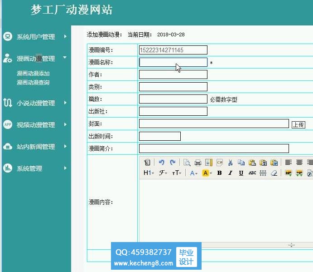Focus the 篇数 input field
This screenshot has width=313, height=272.
click(x=173, y=99)
